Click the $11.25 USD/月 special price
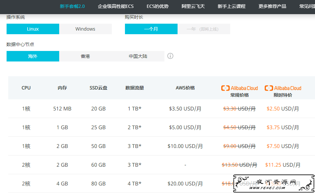The width and height of the screenshot is (315, 193). click(x=283, y=165)
